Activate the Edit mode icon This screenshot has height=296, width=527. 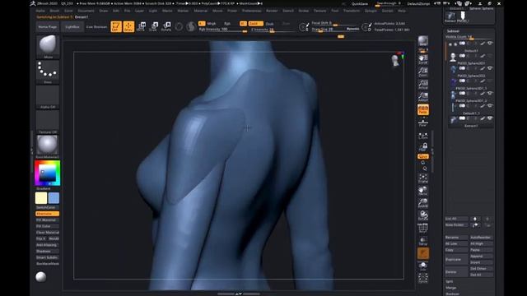coord(116,26)
